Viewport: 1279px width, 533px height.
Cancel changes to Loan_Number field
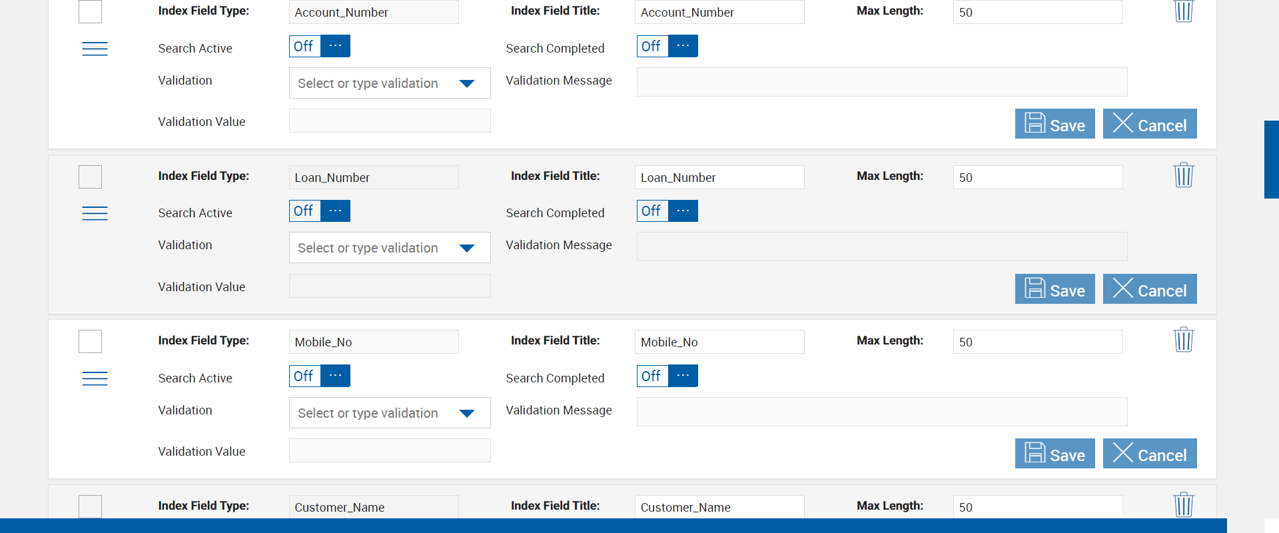(1149, 289)
